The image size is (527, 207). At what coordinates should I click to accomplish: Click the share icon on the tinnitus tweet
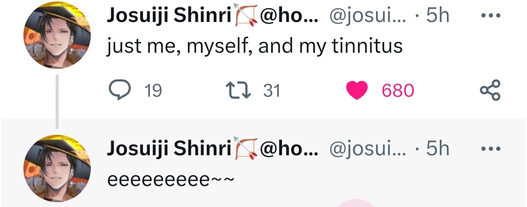coord(490,90)
